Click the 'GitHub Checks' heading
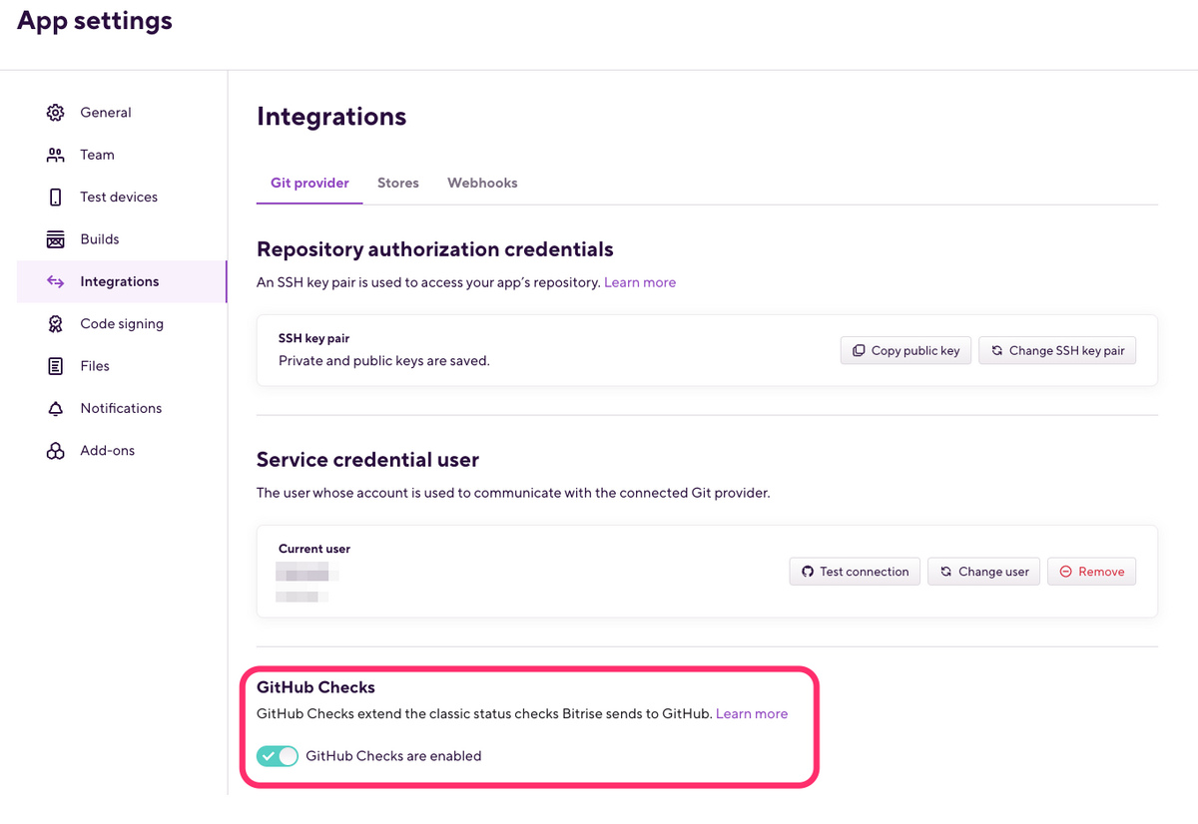This screenshot has width=1198, height=824. [315, 687]
